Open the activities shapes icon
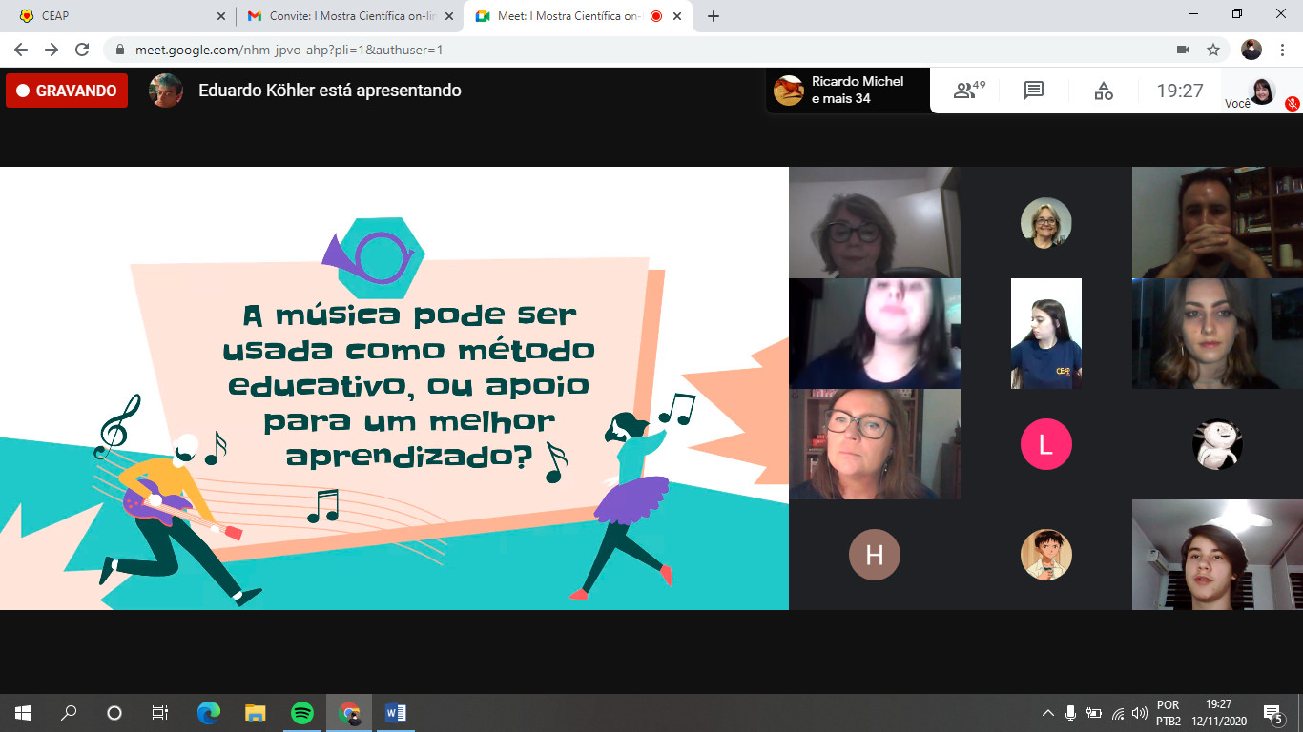The image size is (1303, 732). point(1103,91)
